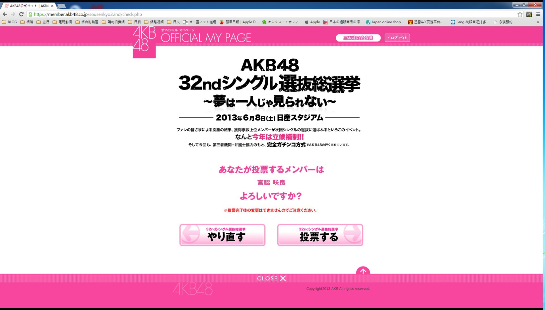Open a new tab

coord(62,6)
